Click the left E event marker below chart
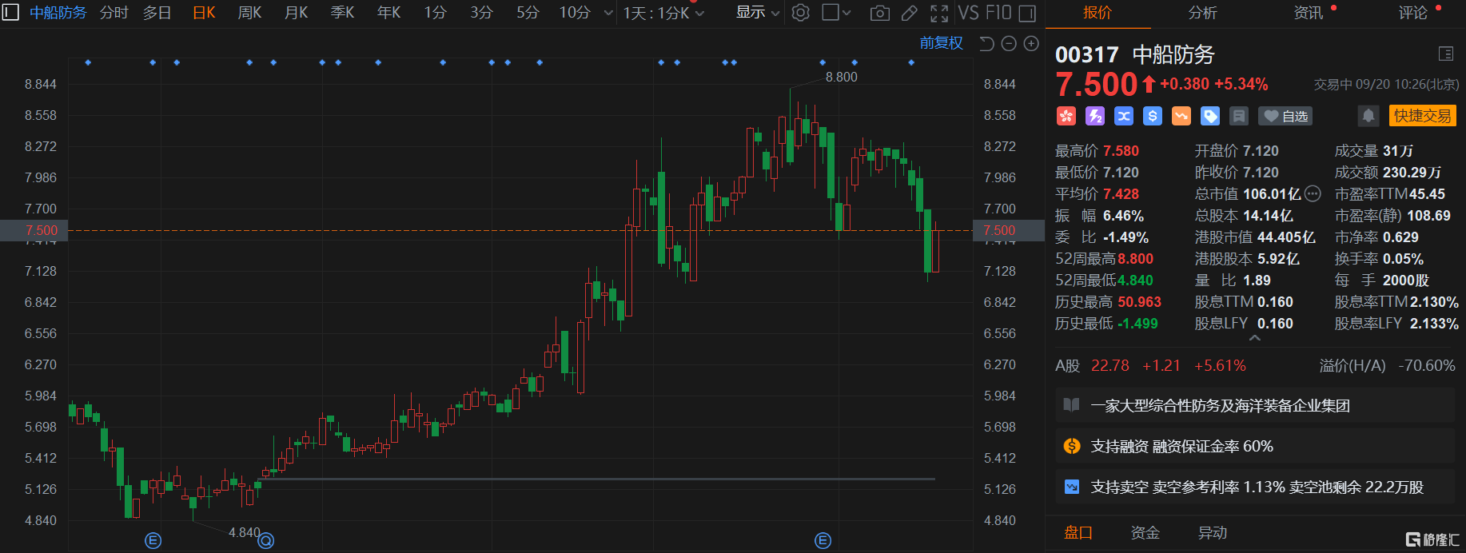The height and width of the screenshot is (553, 1466). [153, 541]
